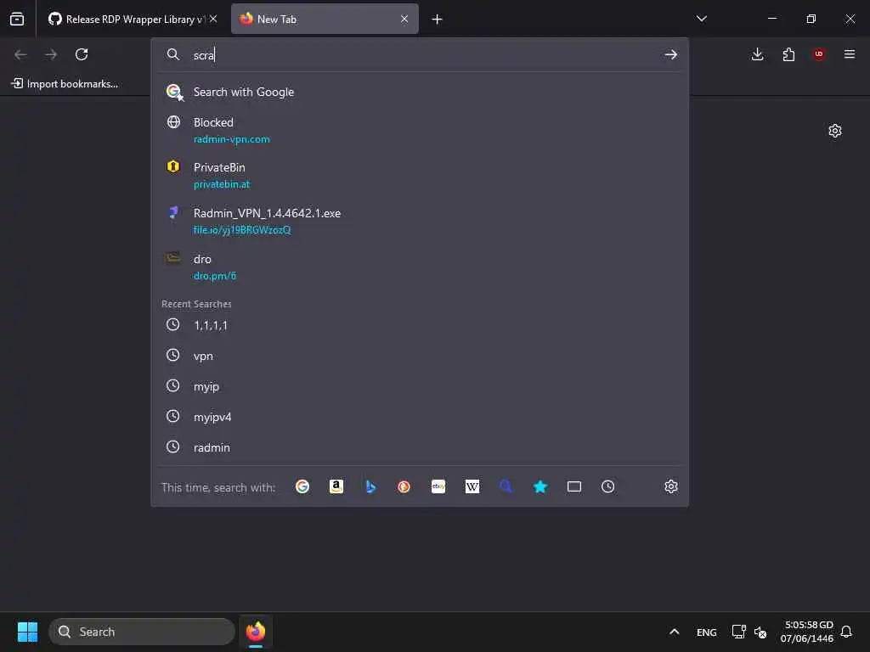Reload the current page
The width and height of the screenshot is (870, 652).
pos(82,54)
